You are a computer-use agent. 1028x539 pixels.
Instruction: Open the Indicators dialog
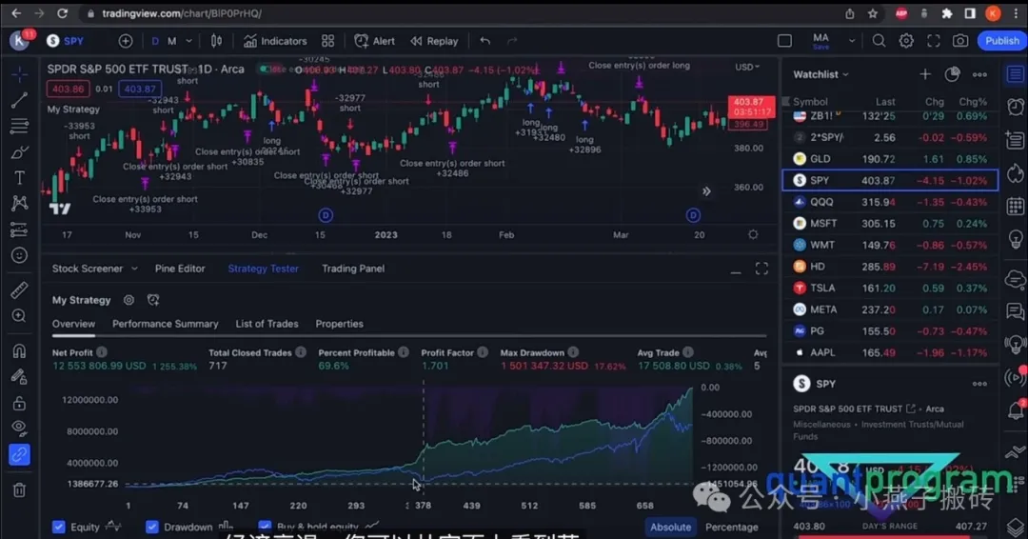275,41
